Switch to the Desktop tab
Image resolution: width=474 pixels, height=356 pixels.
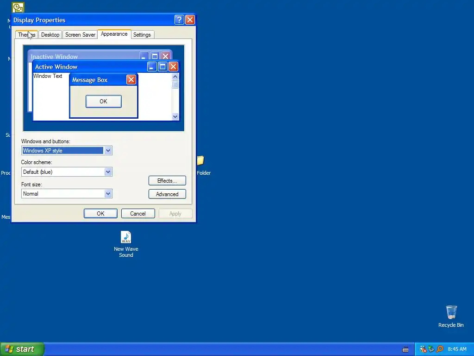coord(50,34)
